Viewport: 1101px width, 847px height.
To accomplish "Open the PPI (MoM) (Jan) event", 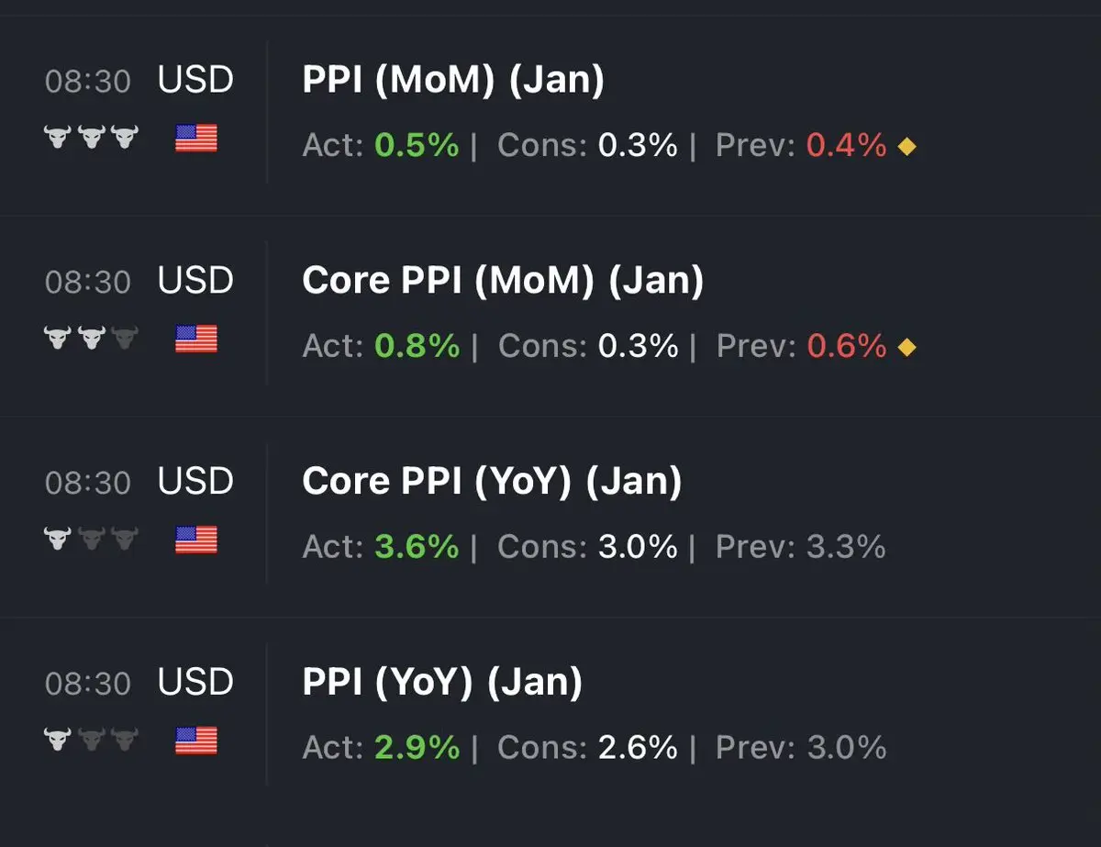I will point(453,81).
